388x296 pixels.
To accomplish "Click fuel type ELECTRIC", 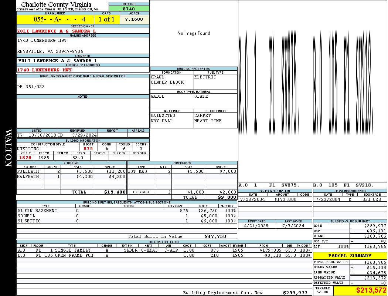I will (205, 77).
